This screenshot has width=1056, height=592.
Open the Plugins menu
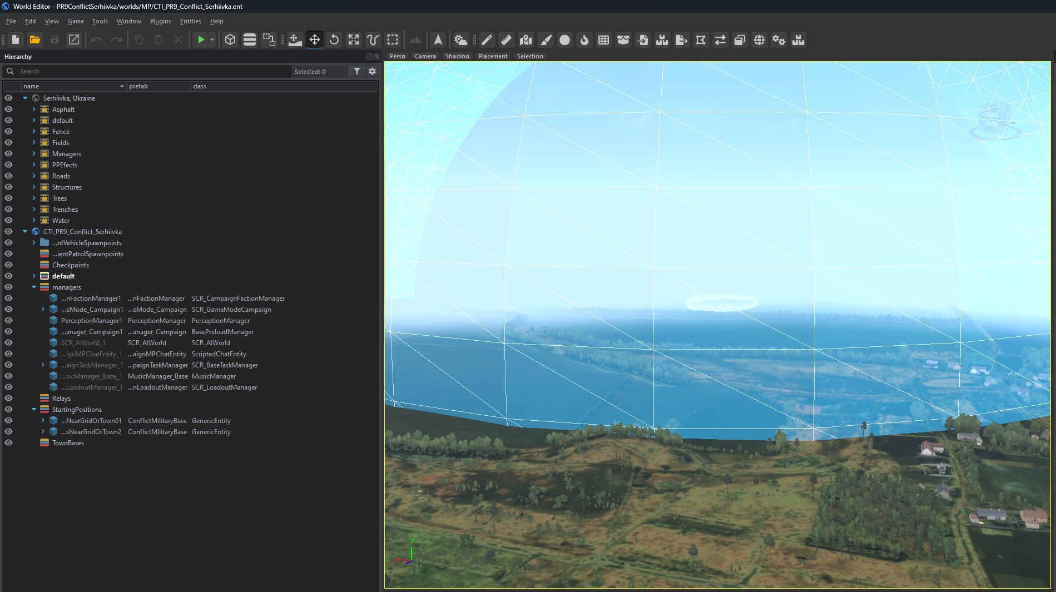point(160,21)
